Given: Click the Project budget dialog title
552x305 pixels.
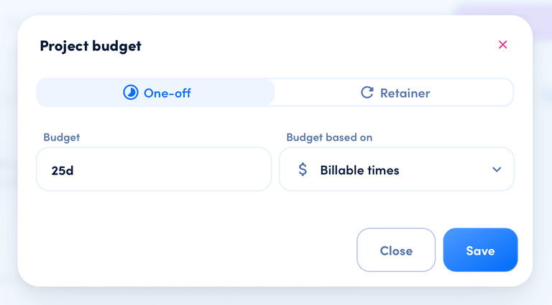Looking at the screenshot, I should [x=91, y=46].
